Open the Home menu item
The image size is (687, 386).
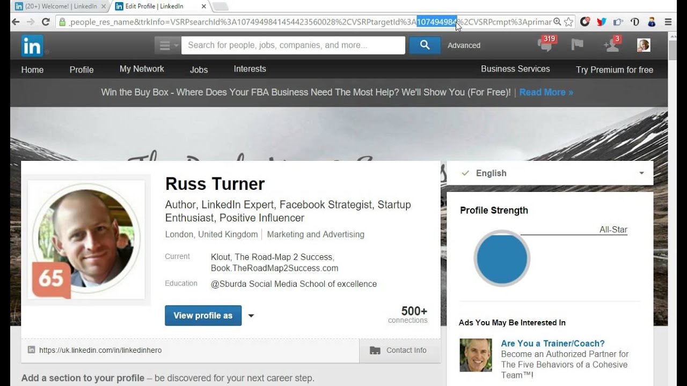32,70
